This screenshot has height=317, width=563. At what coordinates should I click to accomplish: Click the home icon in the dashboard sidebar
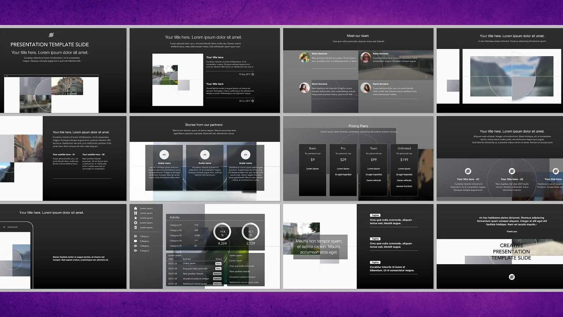pos(135,208)
